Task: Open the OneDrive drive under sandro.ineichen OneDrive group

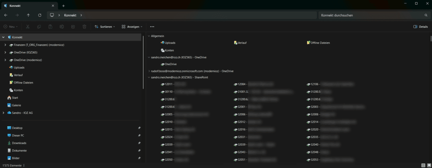Action: tap(169, 64)
